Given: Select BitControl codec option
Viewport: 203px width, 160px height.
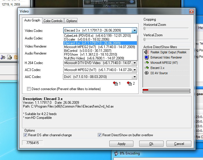Looking at the screenshot, I should coord(100,51).
